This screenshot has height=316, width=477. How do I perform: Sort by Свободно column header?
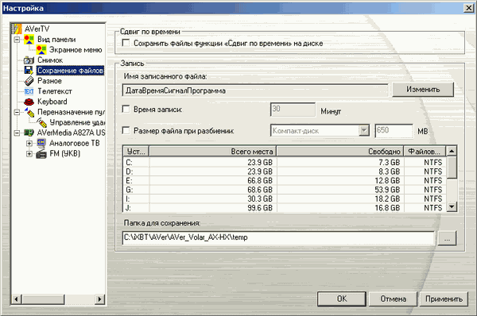click(339, 151)
